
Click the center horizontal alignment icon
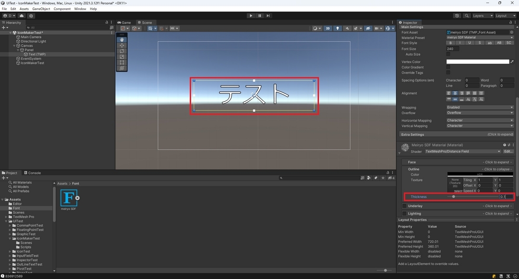[455, 93]
